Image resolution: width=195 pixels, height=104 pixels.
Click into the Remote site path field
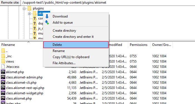pos(108,3)
